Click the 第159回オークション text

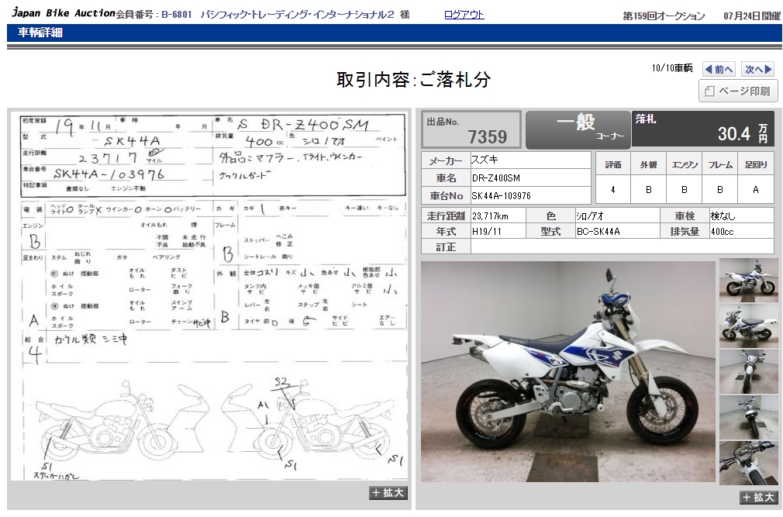(664, 16)
